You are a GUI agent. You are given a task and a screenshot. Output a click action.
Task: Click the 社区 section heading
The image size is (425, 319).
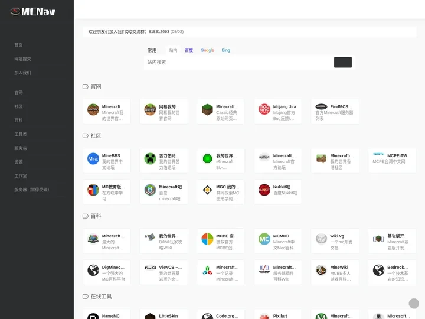pos(96,136)
